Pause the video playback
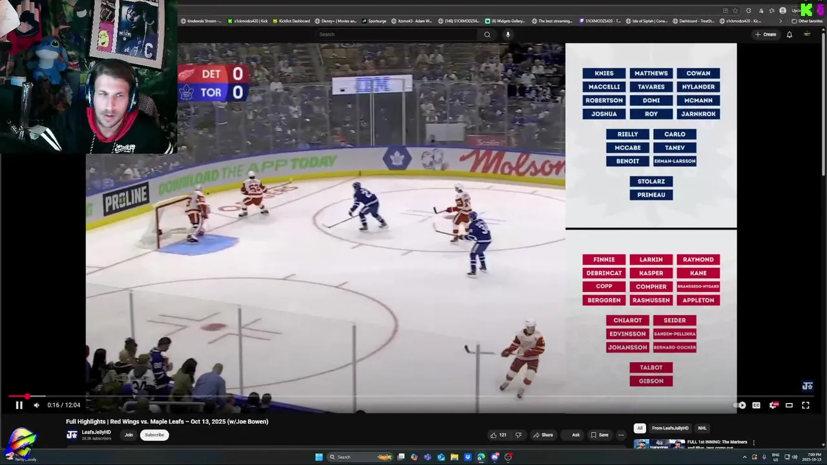The image size is (827, 465). [x=19, y=405]
